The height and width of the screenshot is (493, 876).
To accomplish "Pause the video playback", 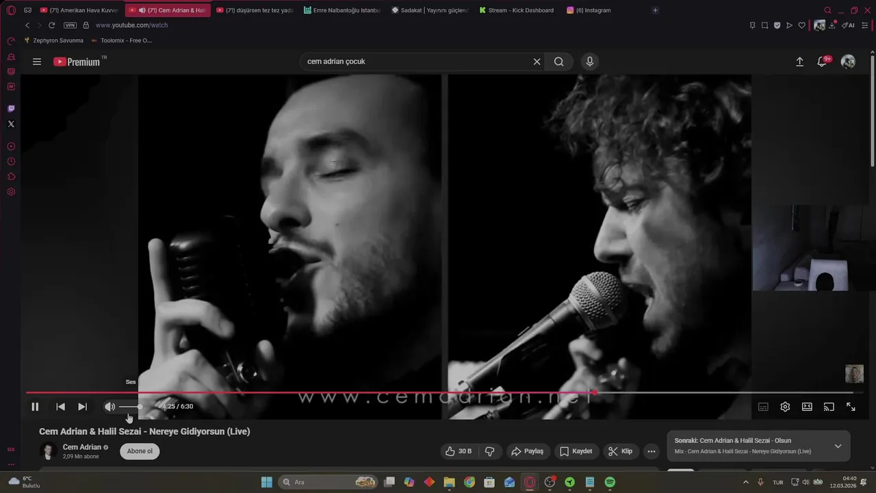I will pos(35,407).
